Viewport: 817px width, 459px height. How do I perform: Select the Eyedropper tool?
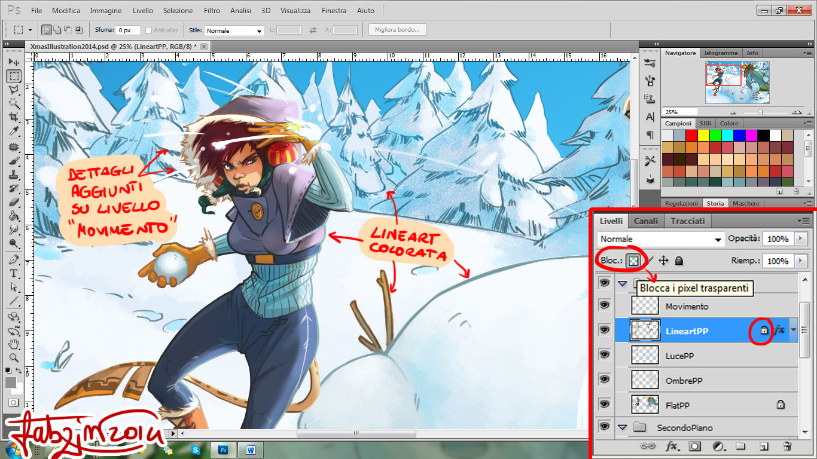tap(14, 131)
